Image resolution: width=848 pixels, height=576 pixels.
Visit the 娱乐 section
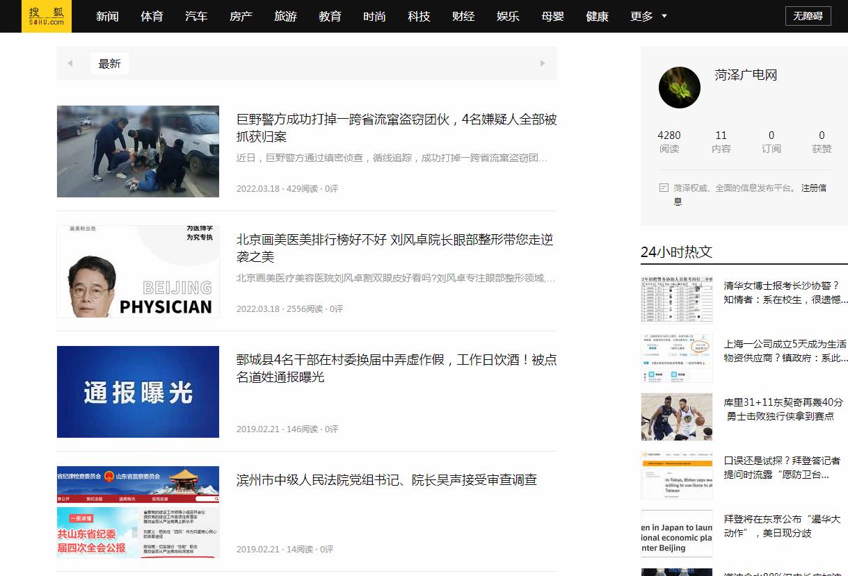[x=508, y=16]
